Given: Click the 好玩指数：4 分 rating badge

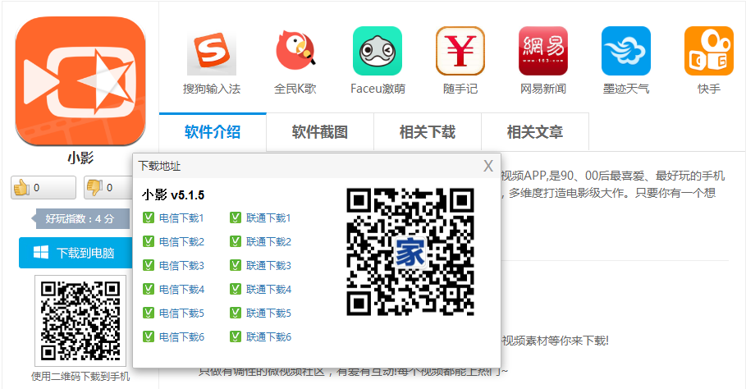Looking at the screenshot, I should (80, 219).
